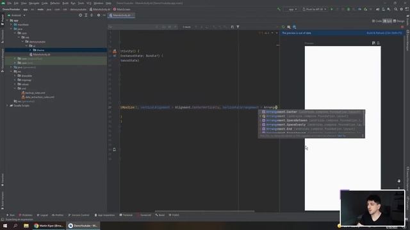Click Search Everywhere magnifier icon
This screenshot has width=410, height=230.
(396, 9)
